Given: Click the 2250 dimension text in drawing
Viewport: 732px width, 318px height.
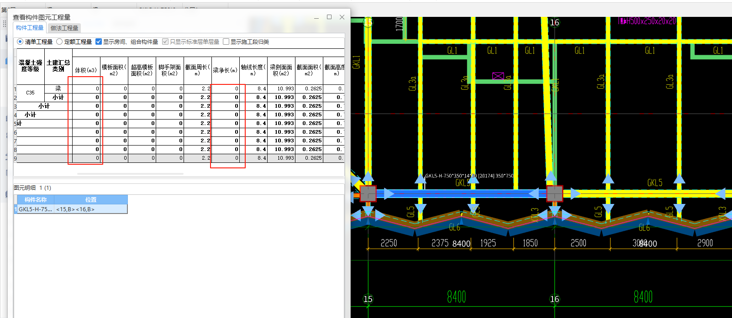Looking at the screenshot, I should tap(389, 243).
